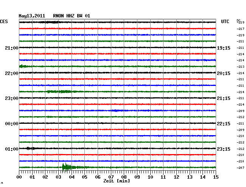Image resolution: width=246 pixels, height=187 pixels.
Task: Select minute tick label 04 on axis
Action: click(72, 177)
